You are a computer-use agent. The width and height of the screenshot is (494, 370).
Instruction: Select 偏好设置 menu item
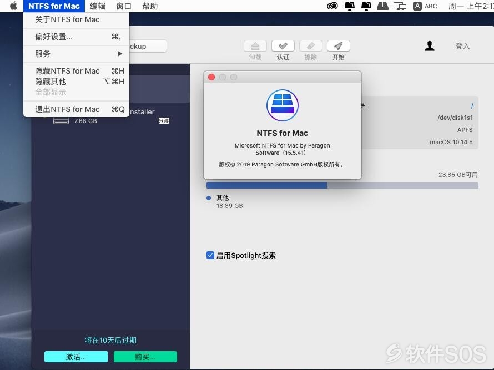(76, 37)
